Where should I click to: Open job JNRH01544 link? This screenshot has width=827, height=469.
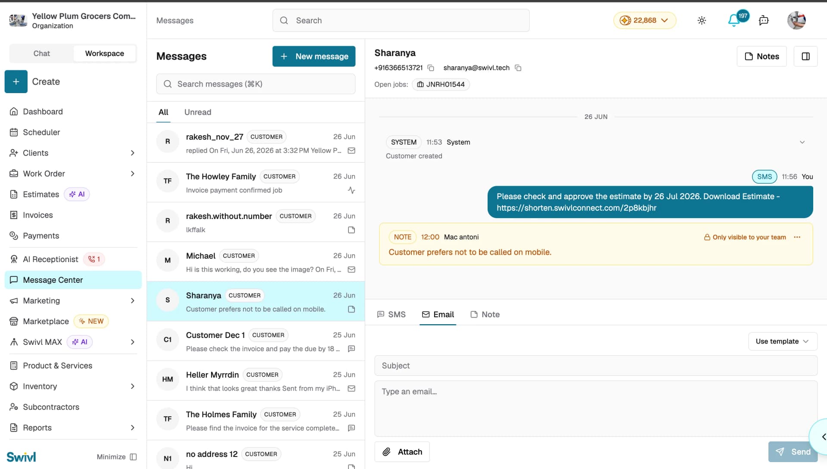coord(441,84)
